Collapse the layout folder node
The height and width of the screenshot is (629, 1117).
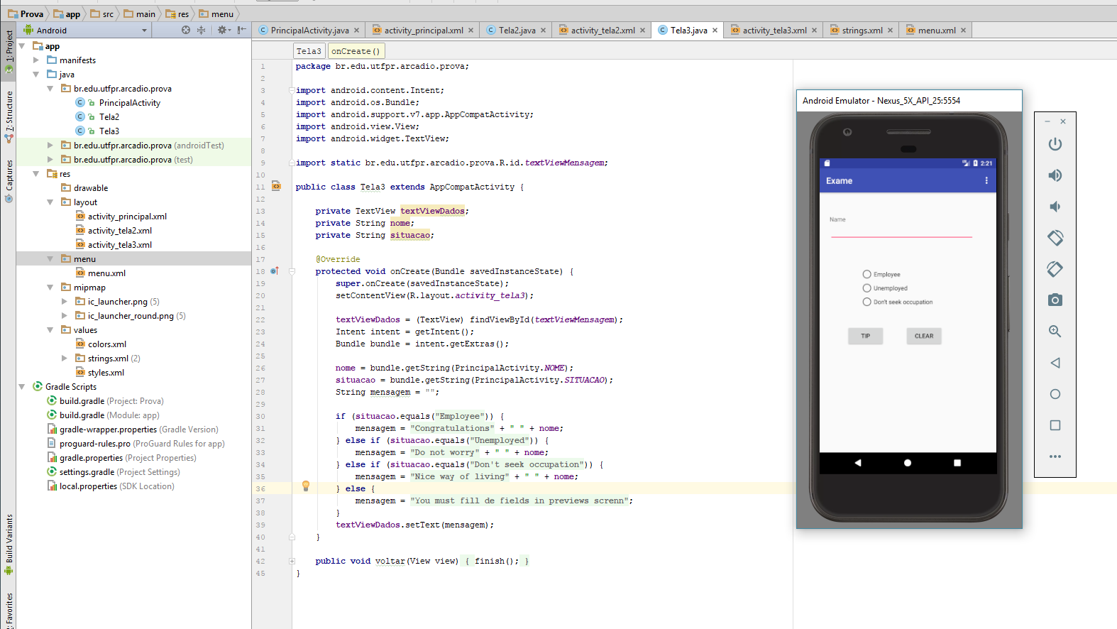click(50, 202)
